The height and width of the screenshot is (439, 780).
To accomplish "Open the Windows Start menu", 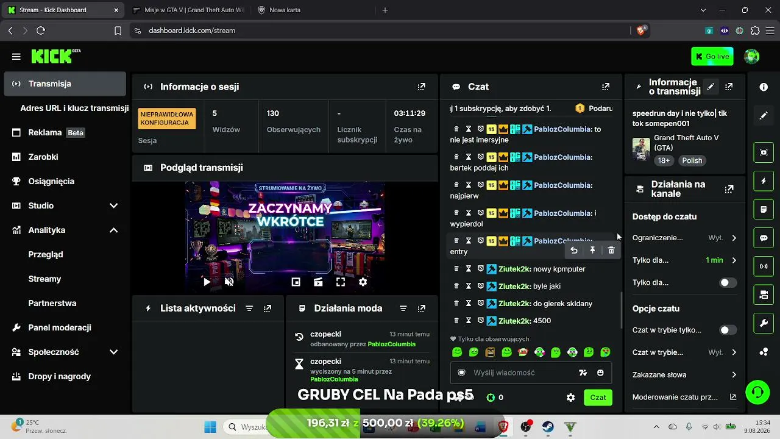I will pos(210,427).
